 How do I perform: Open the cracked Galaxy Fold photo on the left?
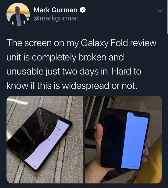point(45,139)
